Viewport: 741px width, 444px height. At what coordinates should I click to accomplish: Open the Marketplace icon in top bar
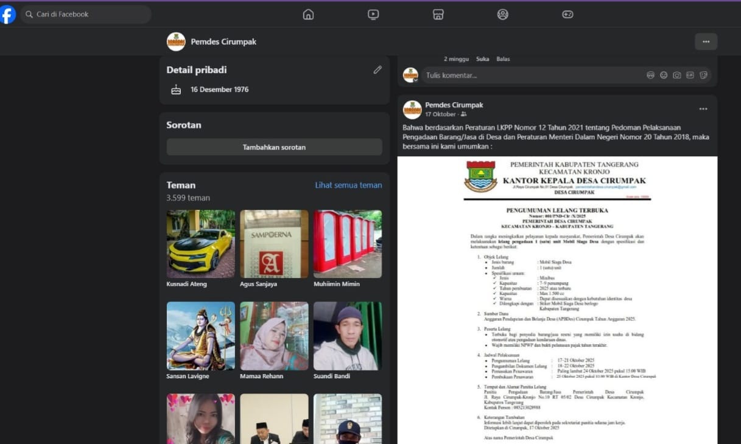click(438, 15)
